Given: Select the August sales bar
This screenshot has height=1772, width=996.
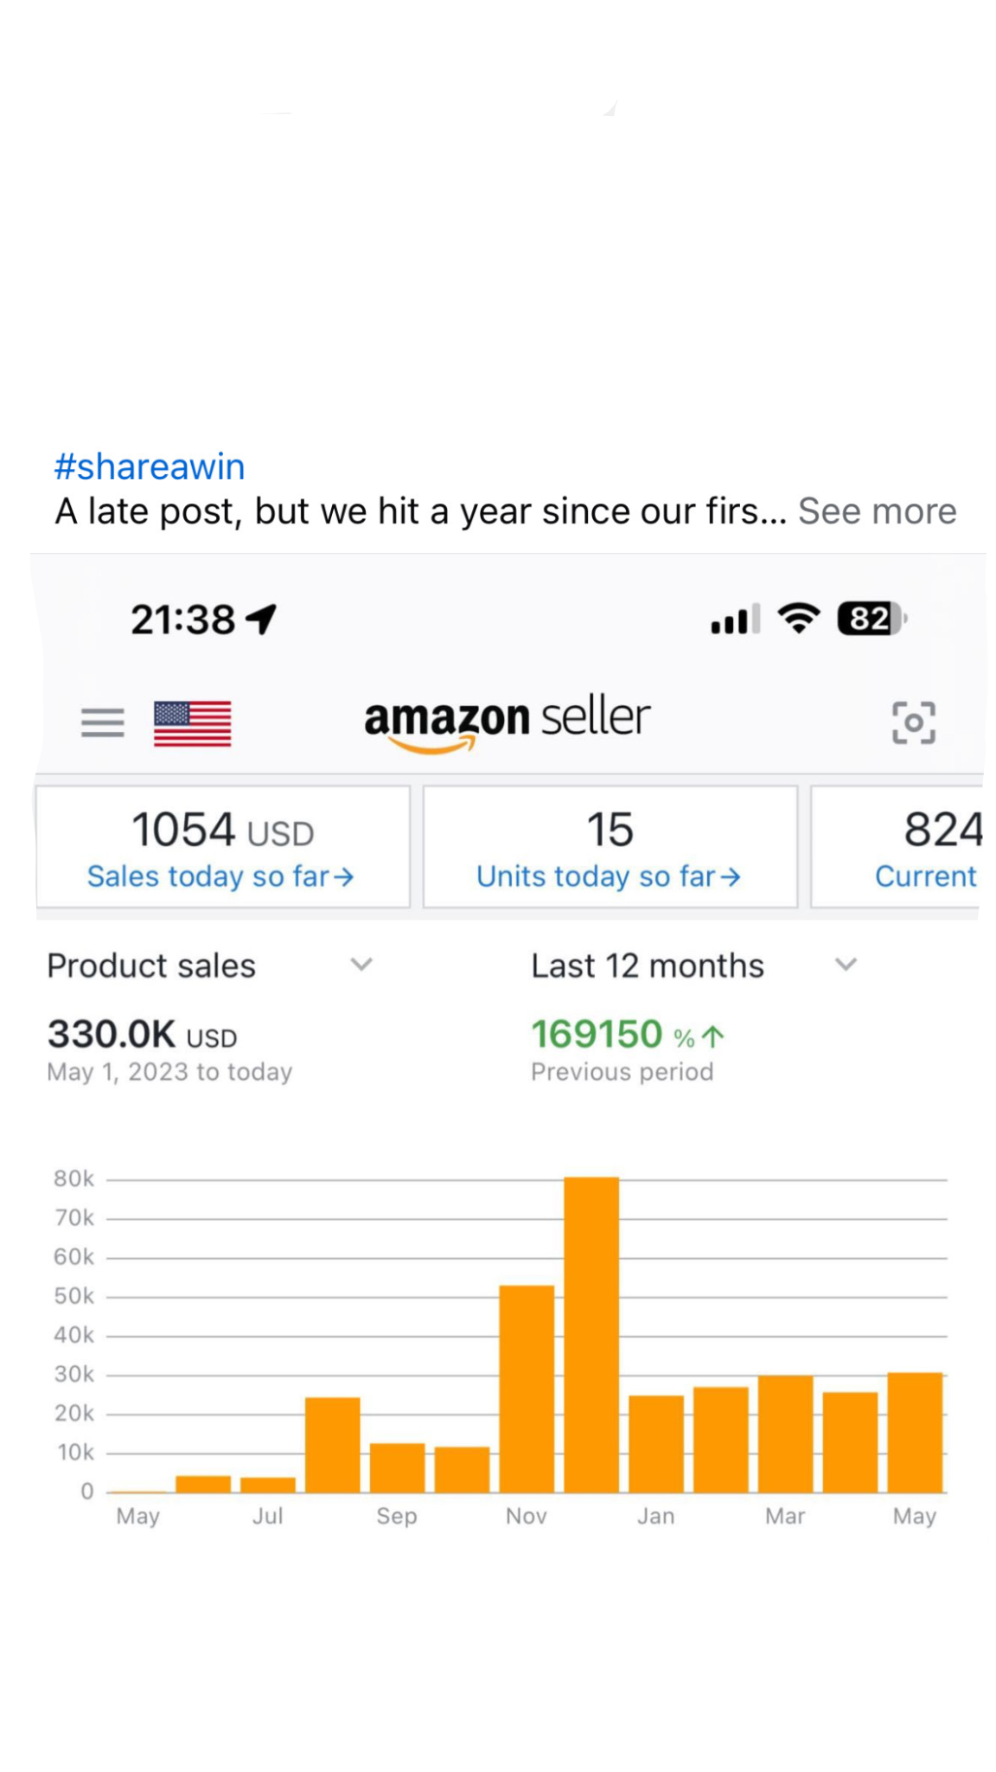Looking at the screenshot, I should (332, 1444).
